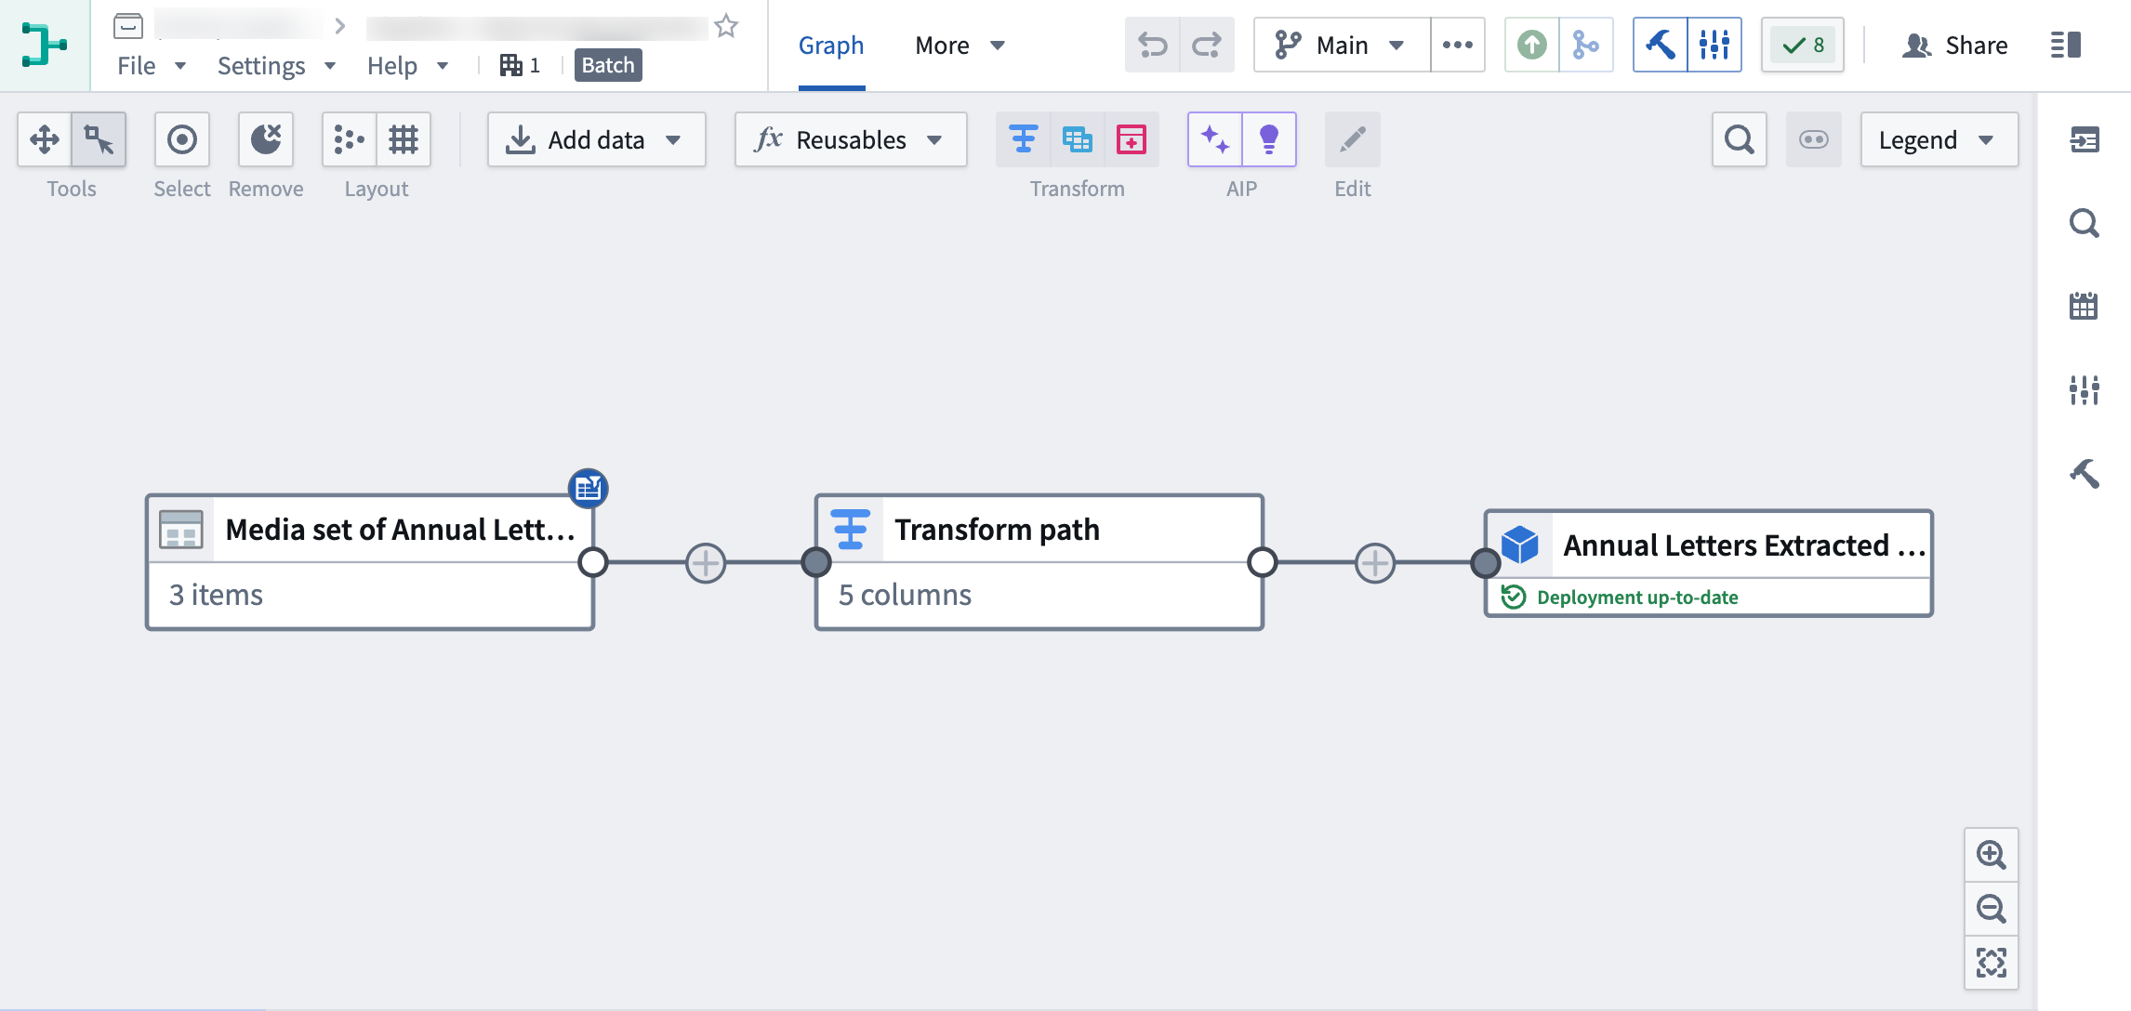Click the Transform tool icon in toolbar

click(1025, 138)
